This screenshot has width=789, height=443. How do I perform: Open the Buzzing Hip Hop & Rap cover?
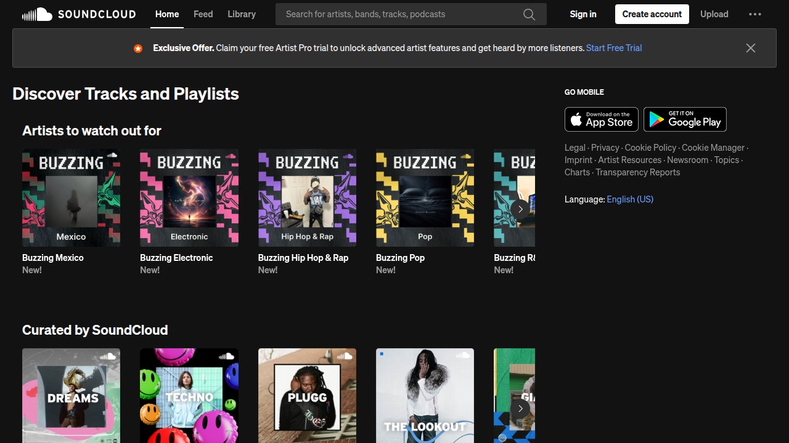tap(307, 198)
